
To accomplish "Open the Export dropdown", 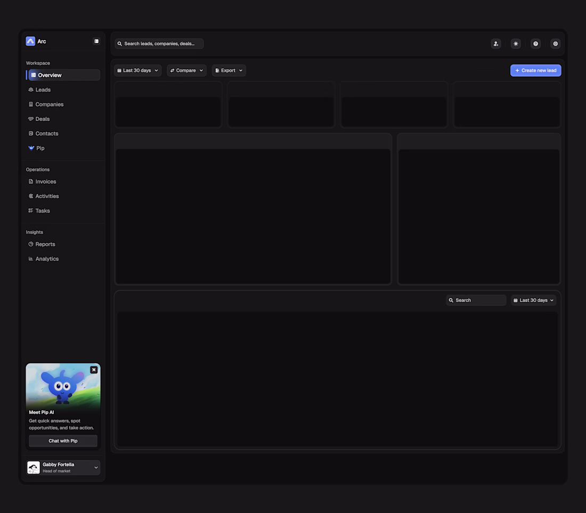I will pyautogui.click(x=229, y=70).
